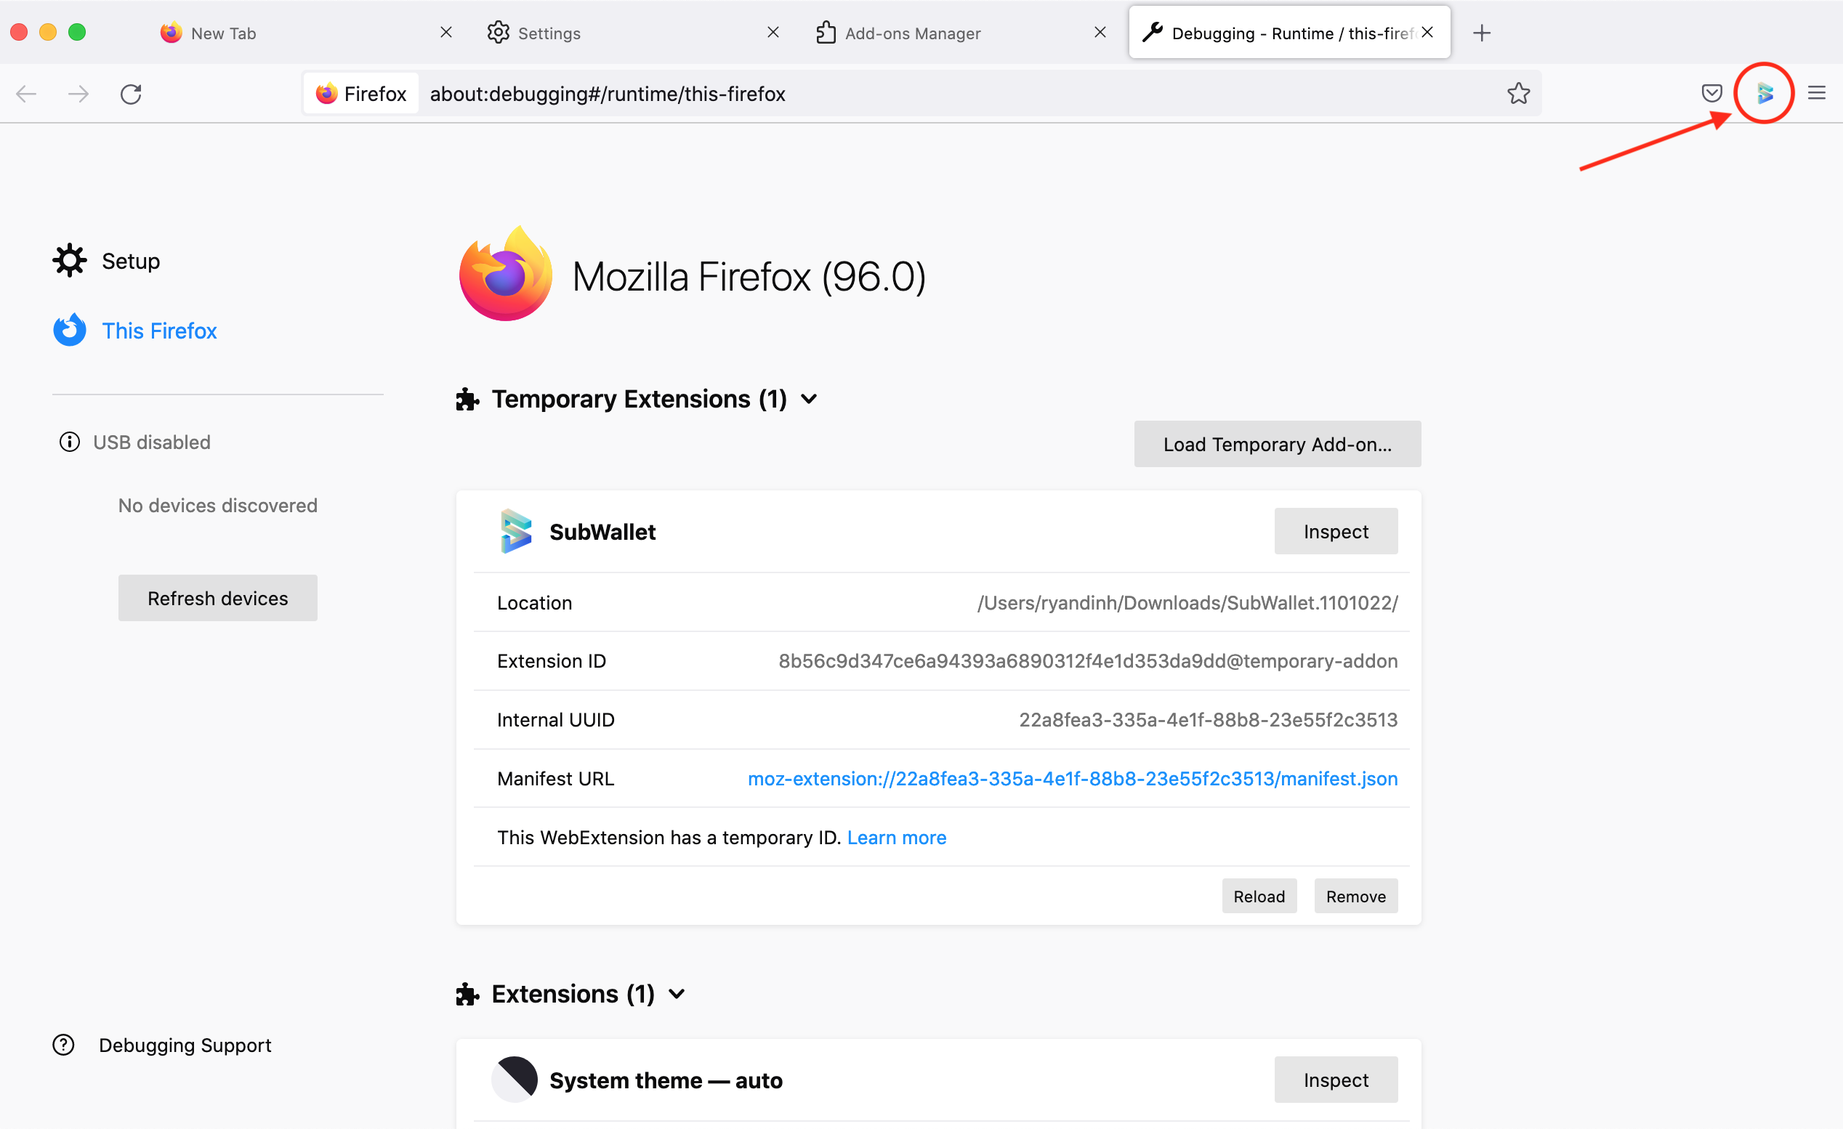Click the Setup gear icon in sidebar
This screenshot has width=1843, height=1129.
pos(70,260)
